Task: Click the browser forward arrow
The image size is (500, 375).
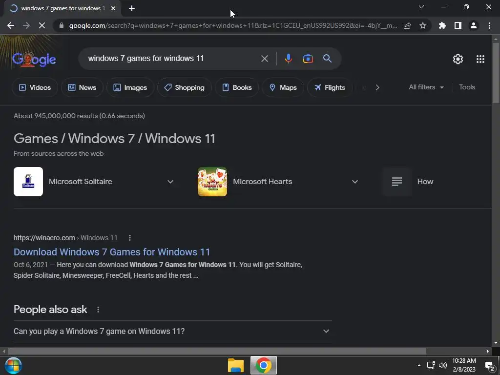Action: tap(26, 25)
